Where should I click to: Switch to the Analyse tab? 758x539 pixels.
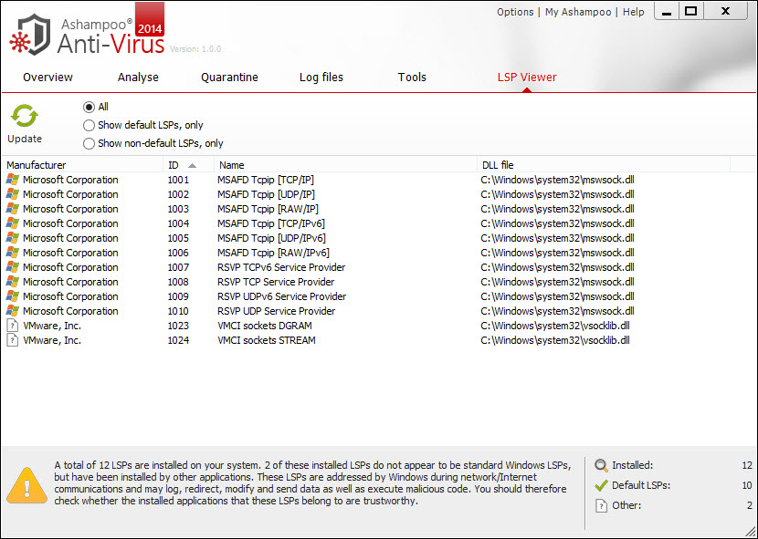pos(138,78)
